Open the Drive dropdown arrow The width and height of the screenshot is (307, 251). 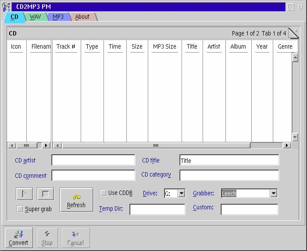click(x=182, y=193)
